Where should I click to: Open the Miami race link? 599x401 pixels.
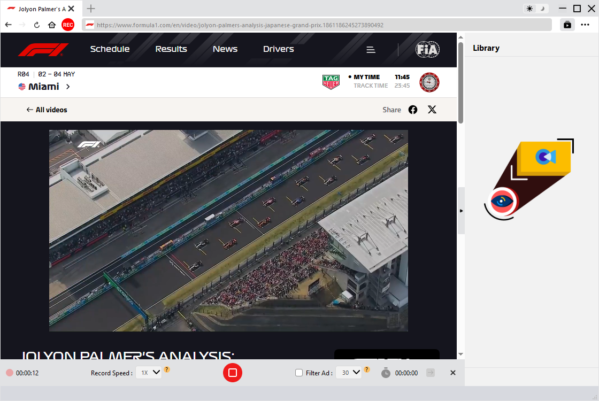click(44, 87)
